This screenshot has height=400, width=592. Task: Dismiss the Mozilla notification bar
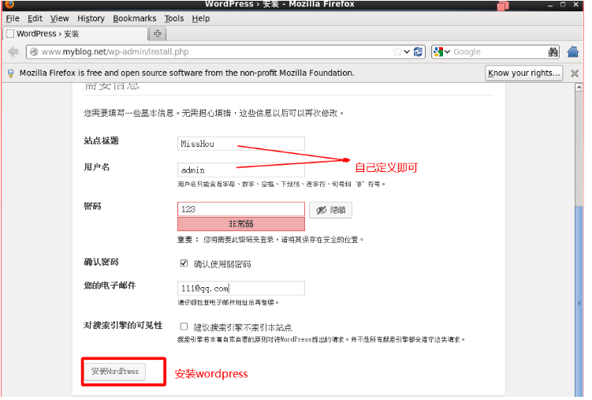tap(575, 73)
